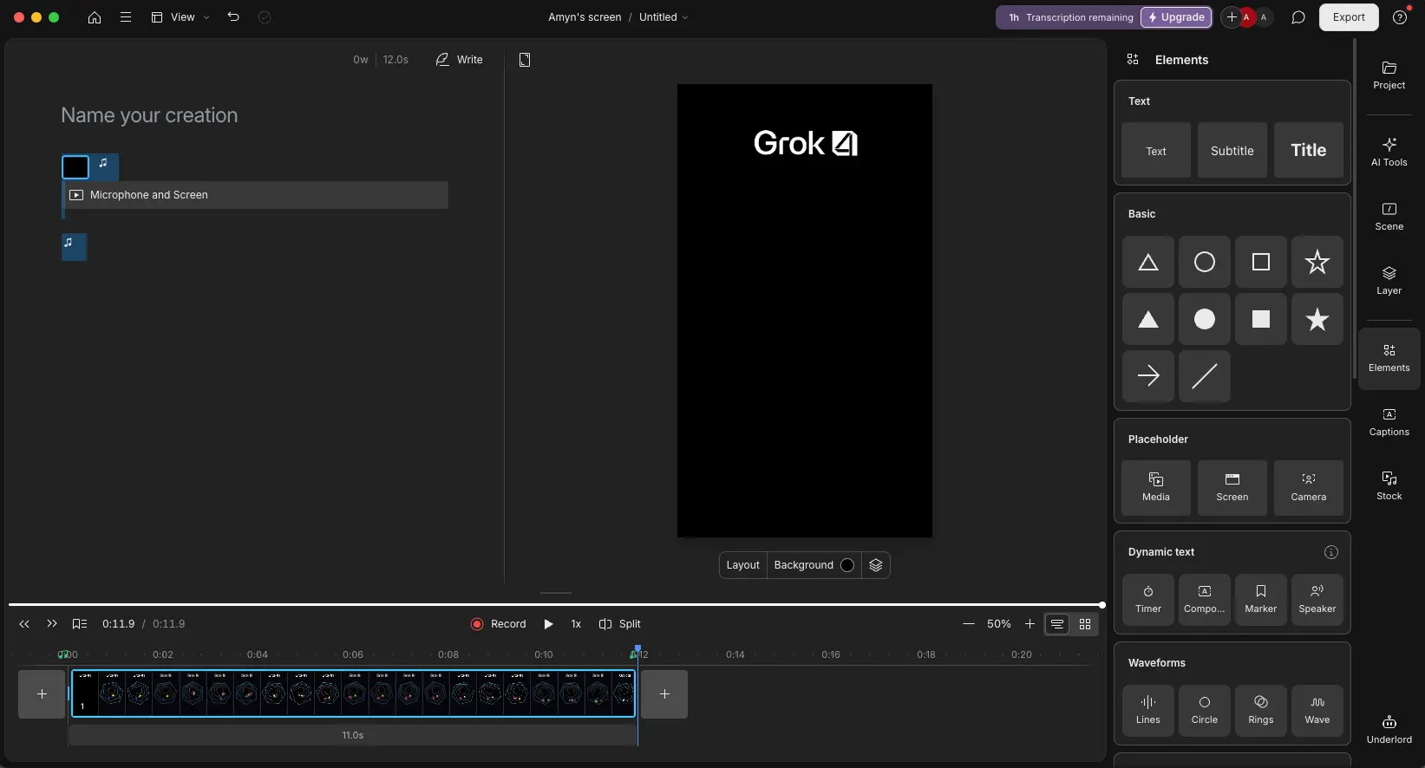The height and width of the screenshot is (768, 1425).
Task: Select the black scene thumbnail in script
Action: (x=75, y=166)
